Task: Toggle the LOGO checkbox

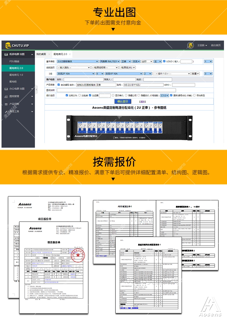Action: pos(164,61)
